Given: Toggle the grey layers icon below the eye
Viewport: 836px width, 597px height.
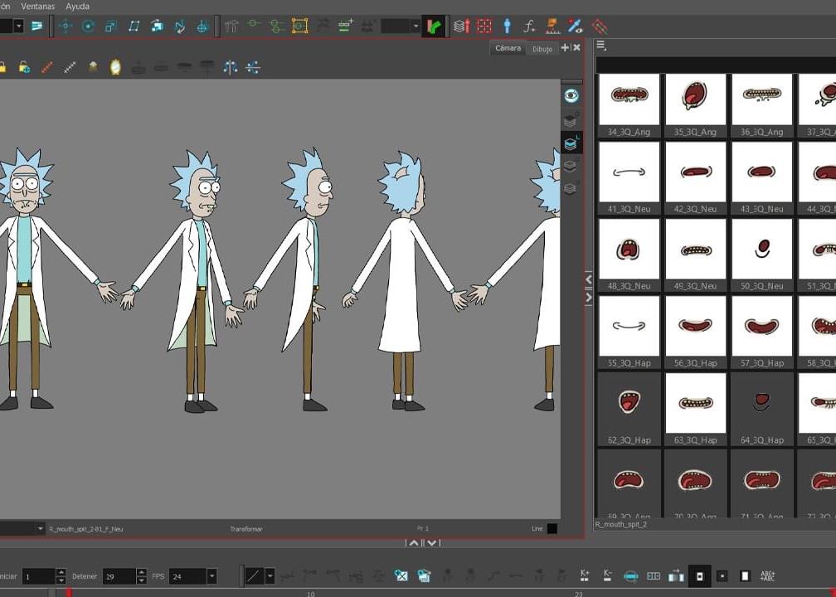Looking at the screenshot, I should pyautogui.click(x=570, y=120).
